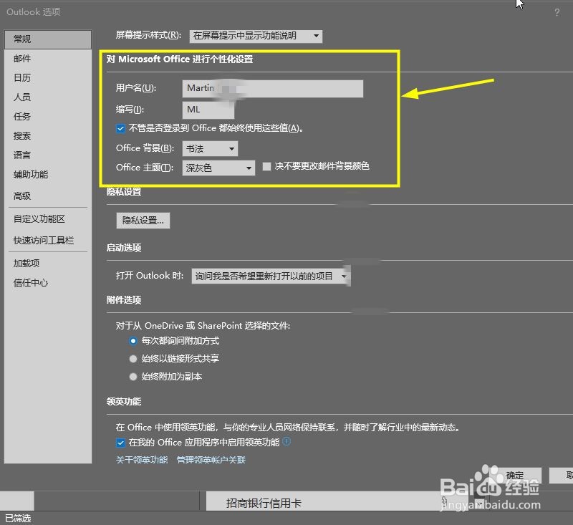573x525 pixels.
Task: Click the 缩写 initials field
Action: (208, 110)
